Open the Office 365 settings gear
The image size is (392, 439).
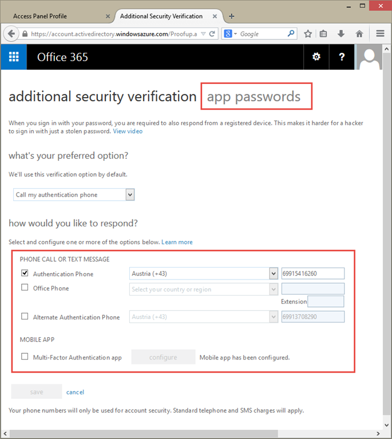(x=316, y=57)
